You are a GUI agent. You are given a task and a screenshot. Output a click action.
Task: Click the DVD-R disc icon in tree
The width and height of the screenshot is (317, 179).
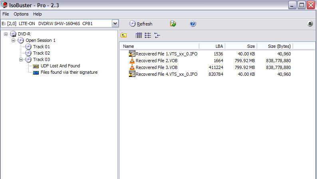pos(13,34)
